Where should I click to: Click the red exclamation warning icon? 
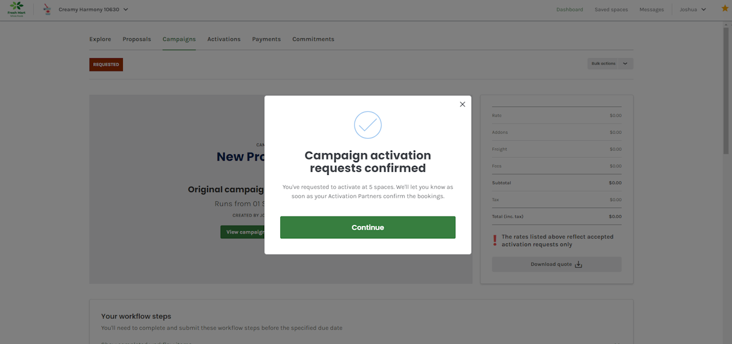[495, 241]
